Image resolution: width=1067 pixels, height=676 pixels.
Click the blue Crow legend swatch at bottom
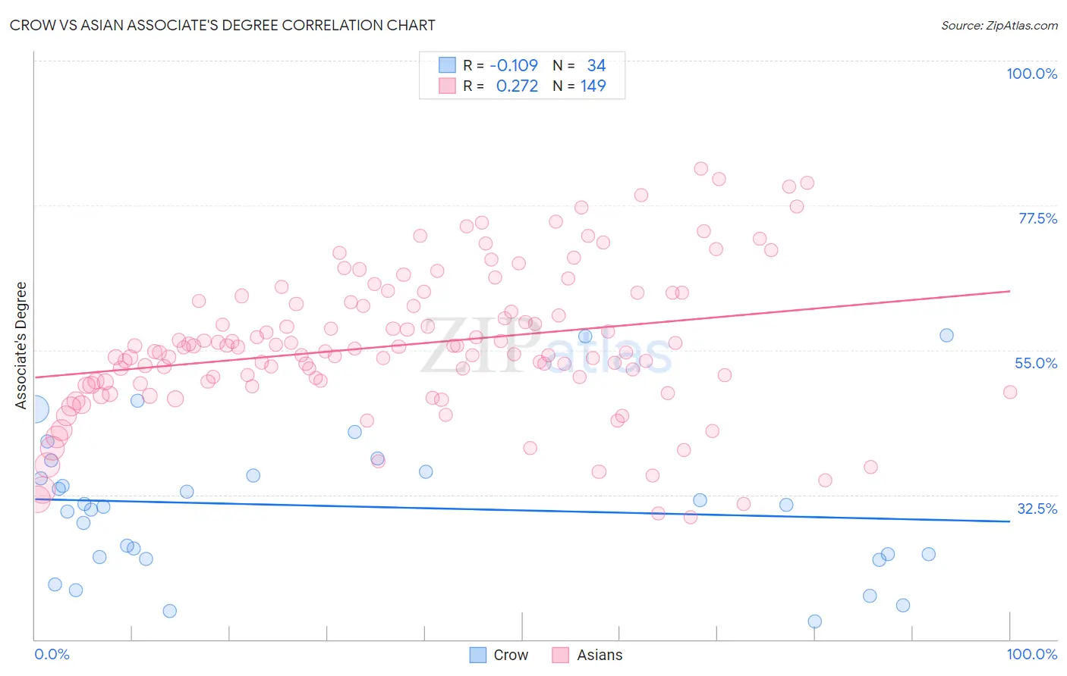(477, 655)
